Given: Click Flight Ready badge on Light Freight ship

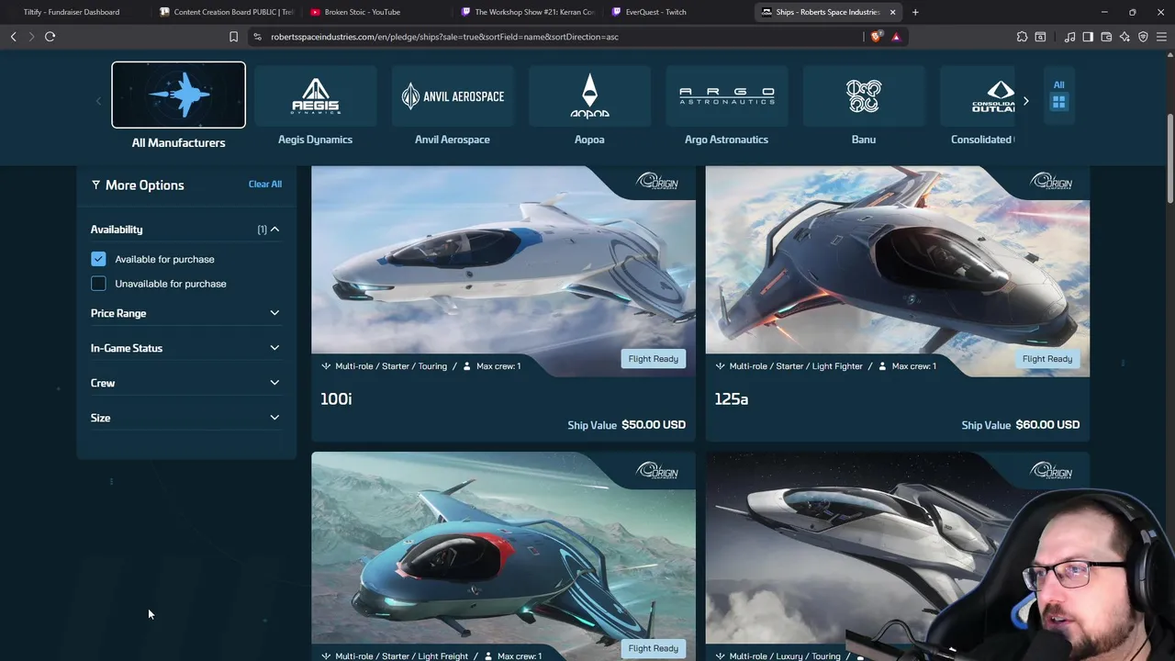Looking at the screenshot, I should [653, 648].
